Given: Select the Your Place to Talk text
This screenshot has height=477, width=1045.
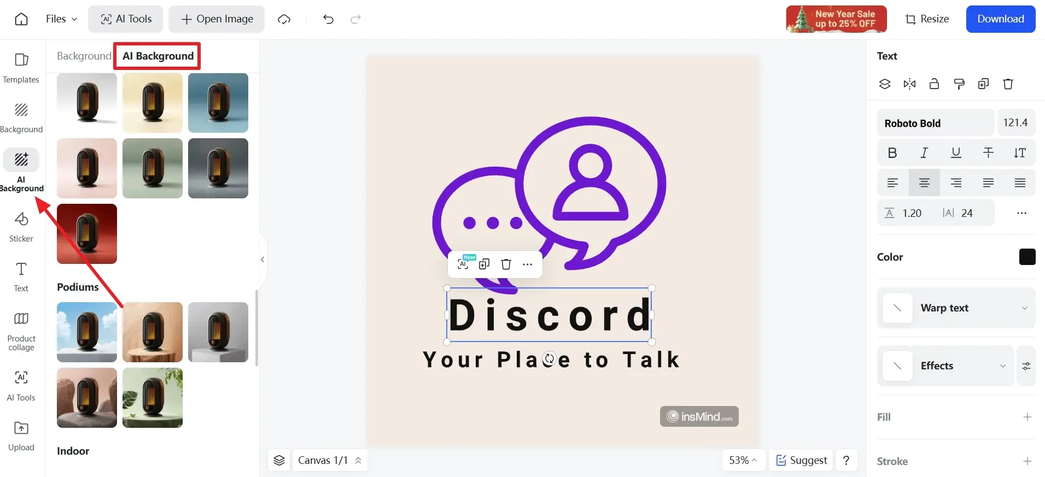Looking at the screenshot, I should tap(551, 360).
